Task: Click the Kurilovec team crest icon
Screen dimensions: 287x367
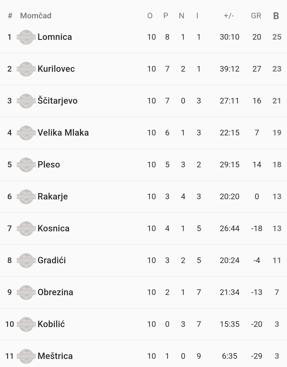Action: point(26,69)
